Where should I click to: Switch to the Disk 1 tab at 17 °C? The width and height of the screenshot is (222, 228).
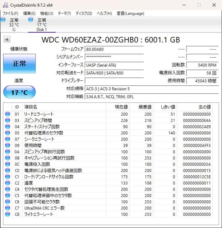pyautogui.click(x=42, y=25)
